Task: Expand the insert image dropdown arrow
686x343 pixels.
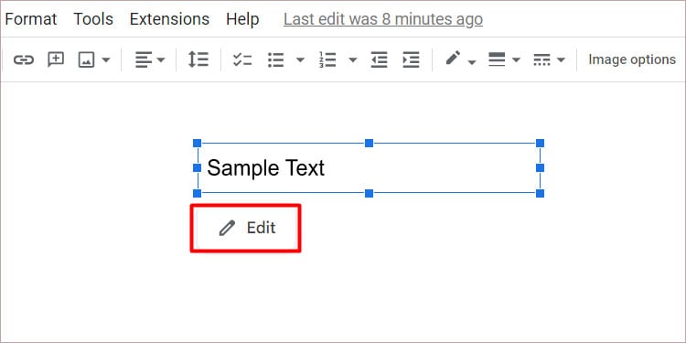Action: click(106, 60)
